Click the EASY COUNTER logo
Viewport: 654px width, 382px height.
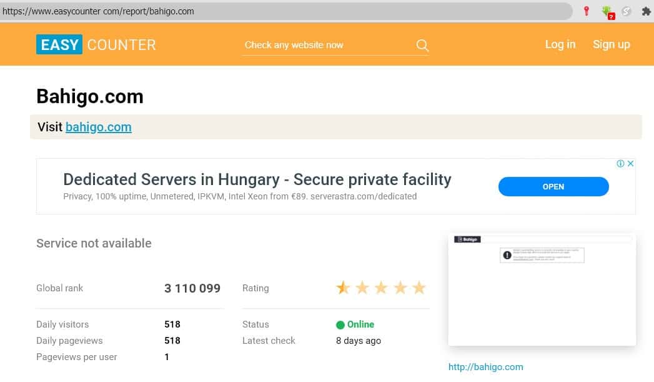tap(96, 44)
